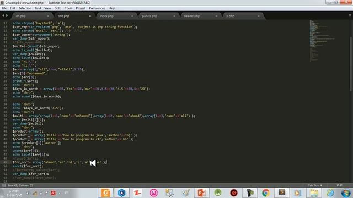This screenshot has height=198, width=353.
Task: Click 'var_dump($for_sort);' on line 52
Action: pyautogui.click(x=31, y=174)
